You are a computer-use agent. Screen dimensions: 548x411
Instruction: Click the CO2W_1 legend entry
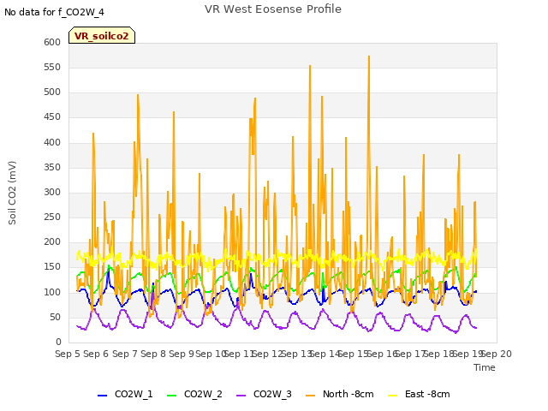tap(125, 395)
